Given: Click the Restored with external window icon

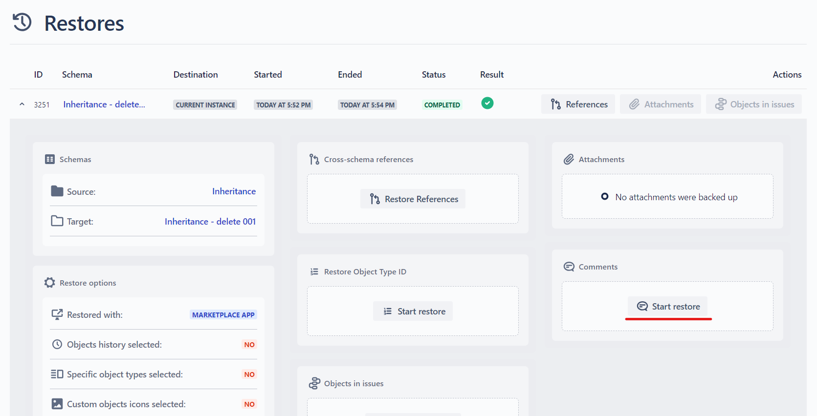Looking at the screenshot, I should click(57, 314).
